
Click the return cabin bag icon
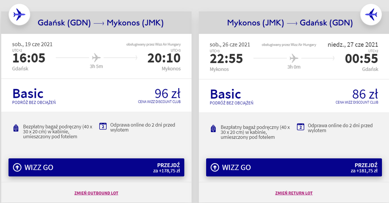(213, 129)
